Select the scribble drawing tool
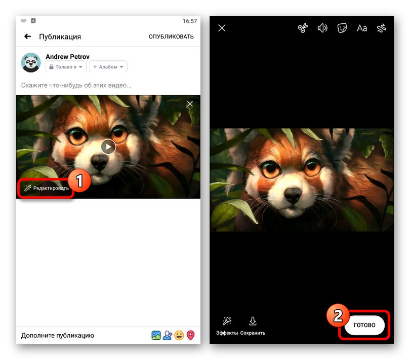 pos(382,28)
